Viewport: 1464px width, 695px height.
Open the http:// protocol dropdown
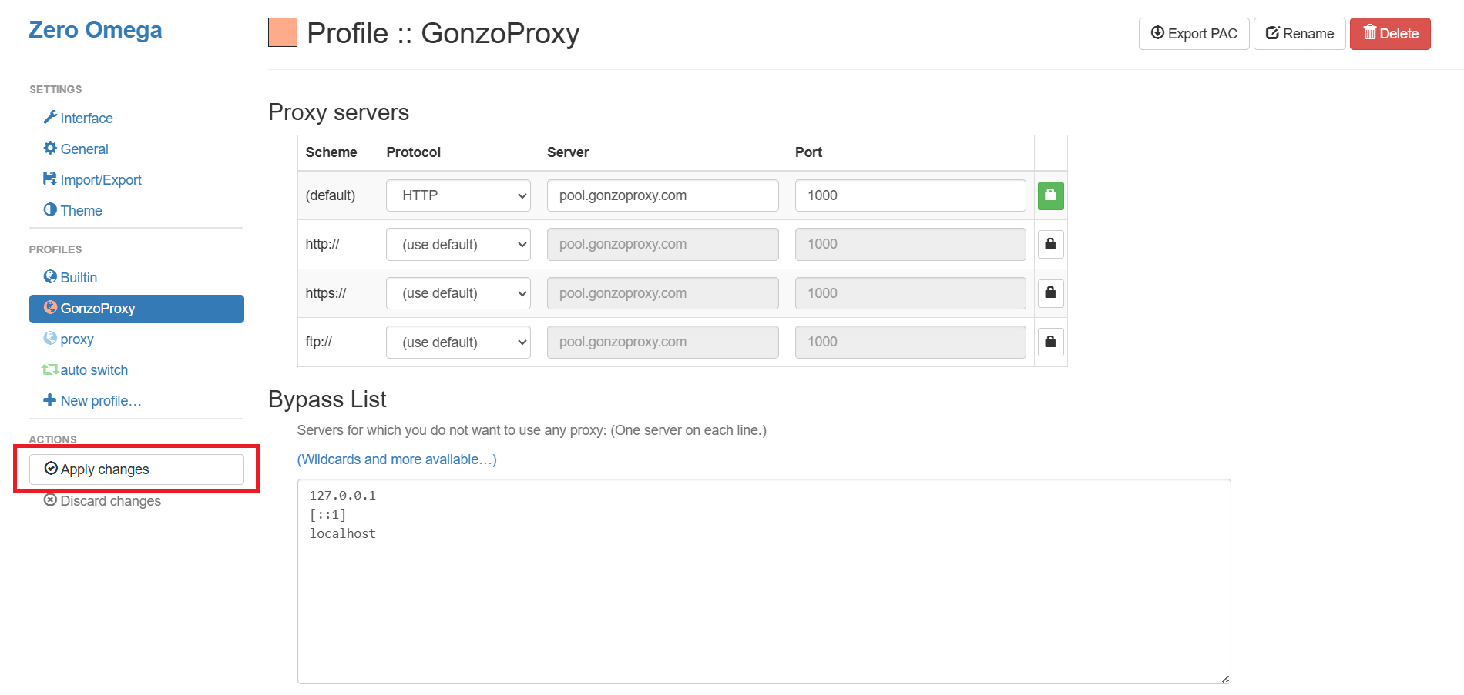click(458, 244)
